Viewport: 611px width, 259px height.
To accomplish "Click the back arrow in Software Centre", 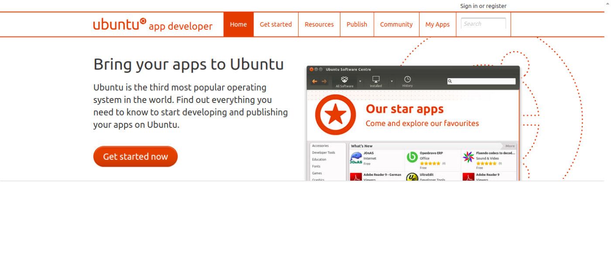I will [x=314, y=80].
